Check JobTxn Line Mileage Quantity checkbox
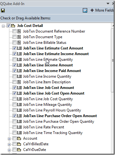115x155 pixels. point(14,104)
